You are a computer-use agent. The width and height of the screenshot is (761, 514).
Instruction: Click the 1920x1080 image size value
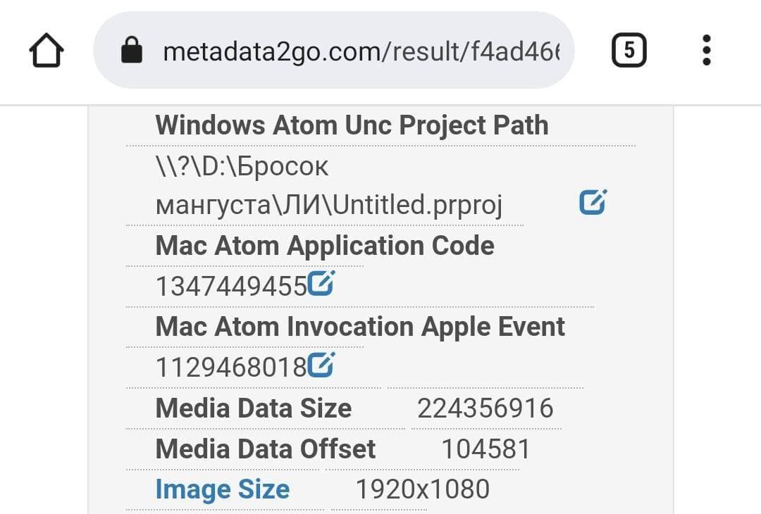(x=422, y=489)
